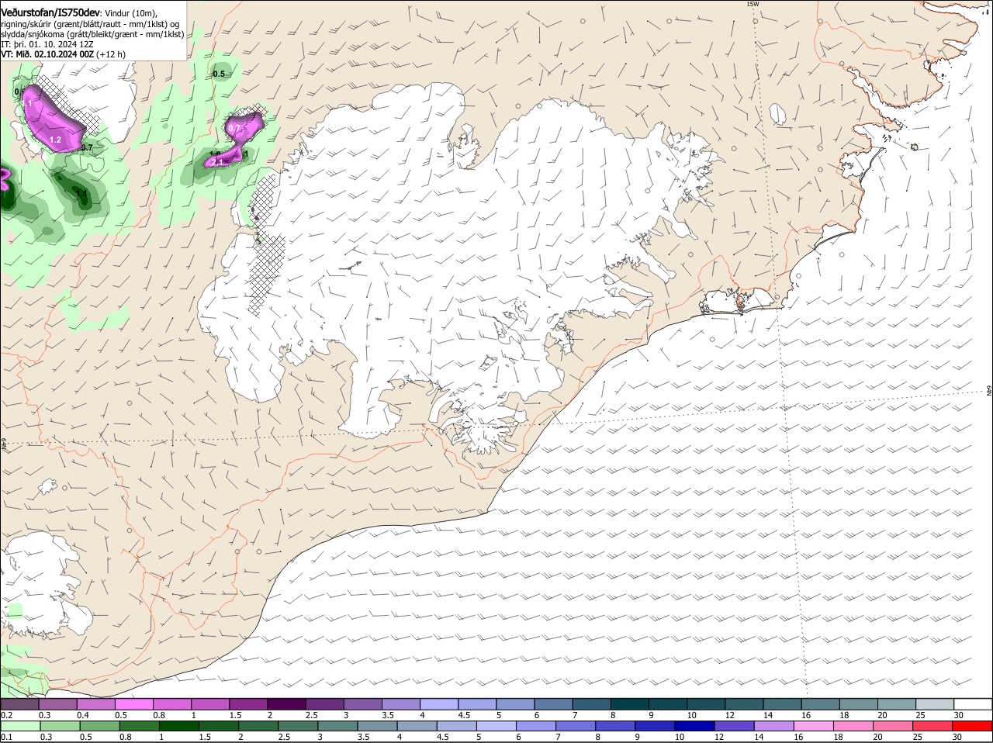993x743 pixels.
Task: Click the '(+12 h)' forecast offset text
Action: point(111,54)
